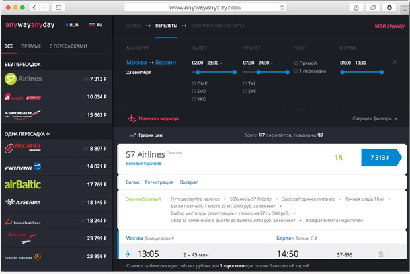Select the Aeroflot airline logo
Image resolution: width=410 pixels, height=274 pixels.
22,115
